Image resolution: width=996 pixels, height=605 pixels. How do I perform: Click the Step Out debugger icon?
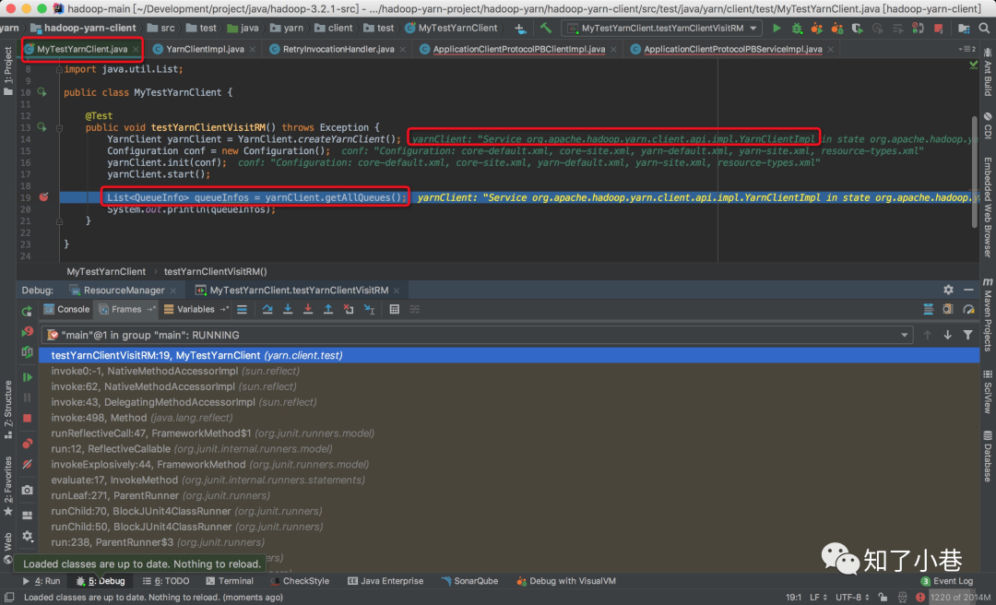pos(328,310)
